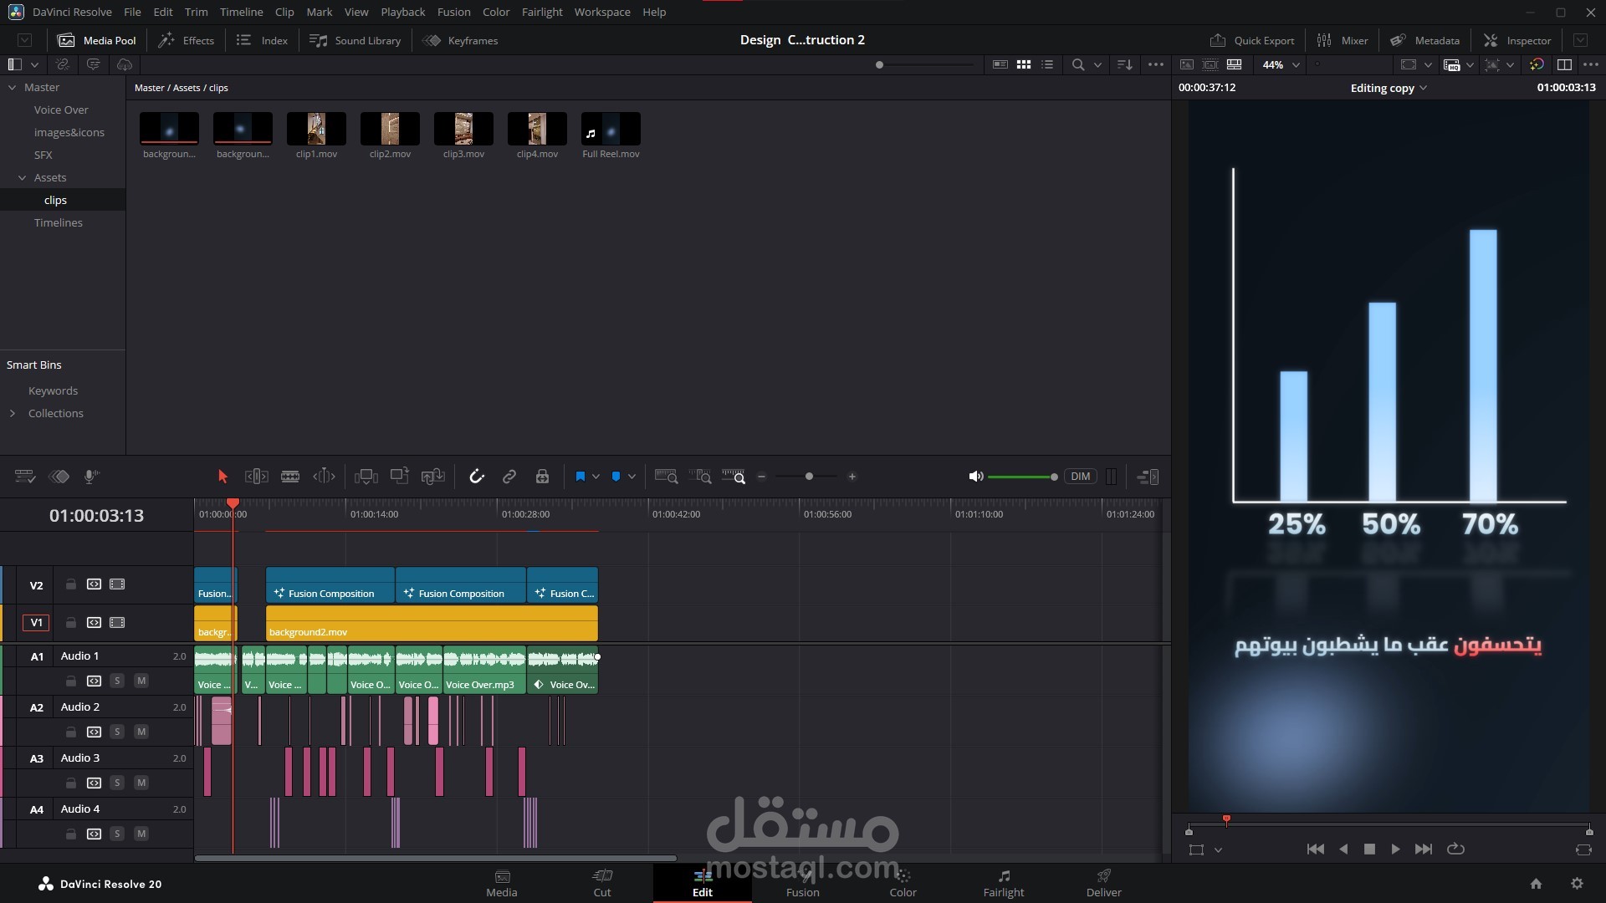Toggle the linked selection chain icon

(x=509, y=477)
